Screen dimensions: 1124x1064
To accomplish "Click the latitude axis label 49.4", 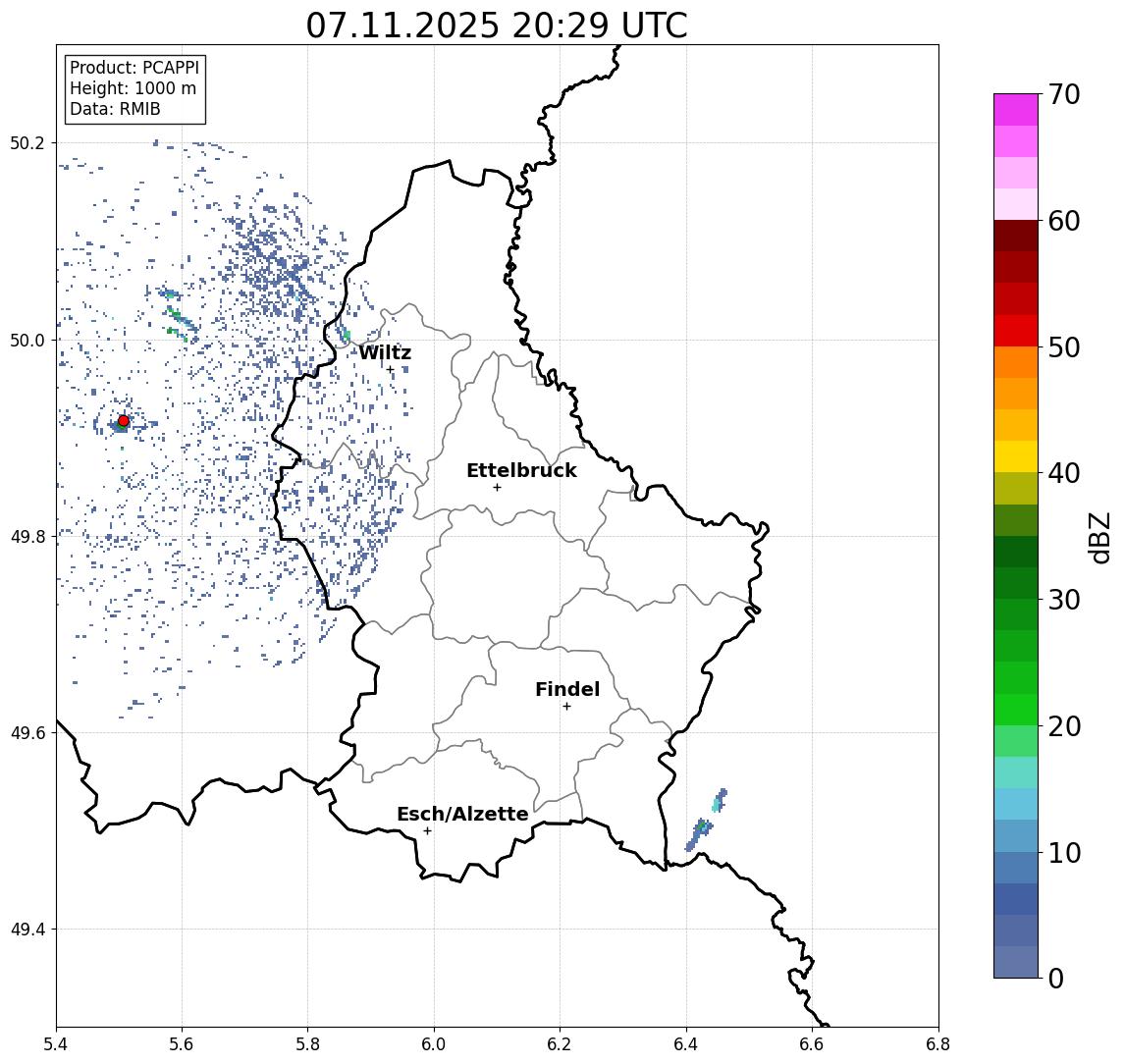I will click(27, 930).
